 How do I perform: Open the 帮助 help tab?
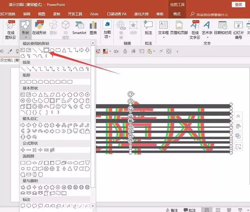(160, 14)
